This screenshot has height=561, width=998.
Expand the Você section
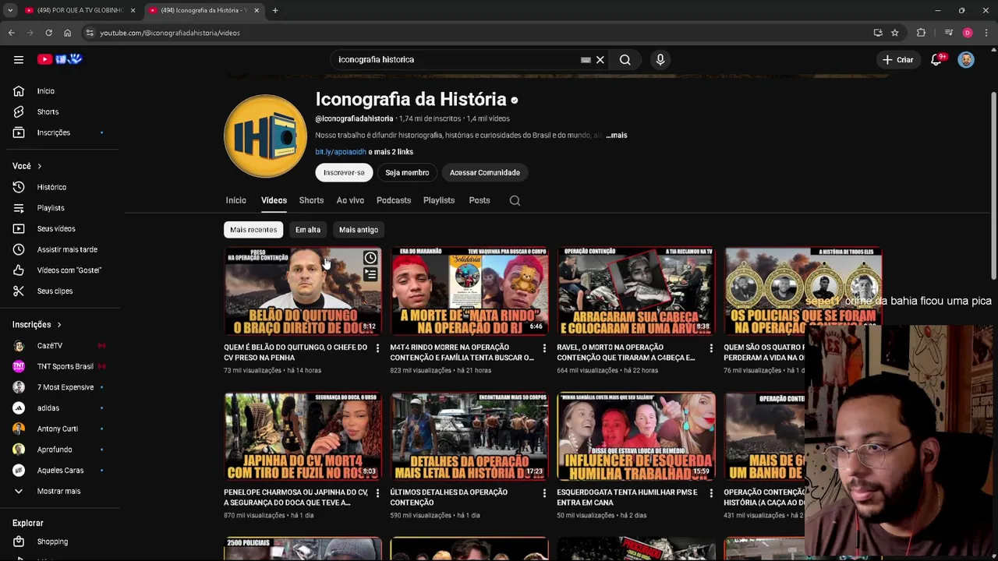27,166
